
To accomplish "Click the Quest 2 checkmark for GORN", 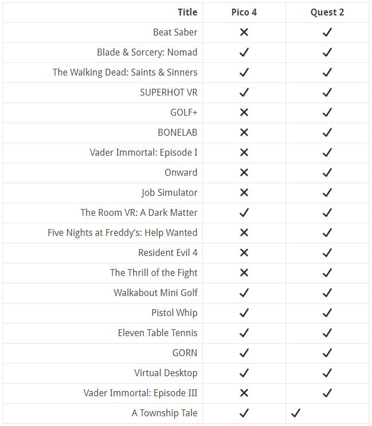I will pos(327,353).
